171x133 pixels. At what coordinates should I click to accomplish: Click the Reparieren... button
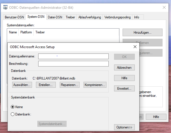point(69,85)
